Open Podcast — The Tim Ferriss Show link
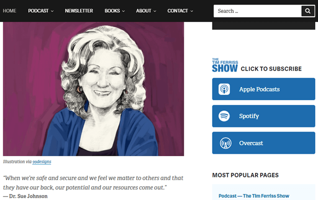The image size is (318, 200). tap(254, 196)
